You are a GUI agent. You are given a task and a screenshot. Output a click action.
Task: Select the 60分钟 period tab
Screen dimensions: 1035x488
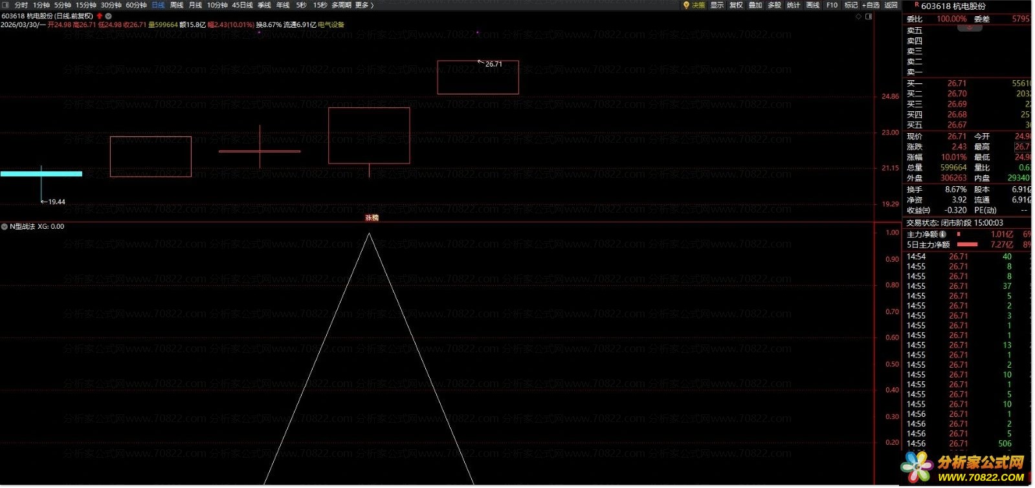137,5
